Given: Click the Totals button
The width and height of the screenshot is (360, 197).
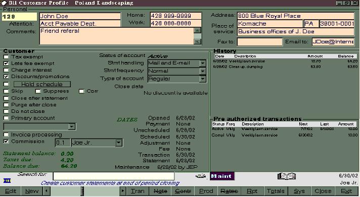Looking at the screenshot, I should tap(276, 191).
